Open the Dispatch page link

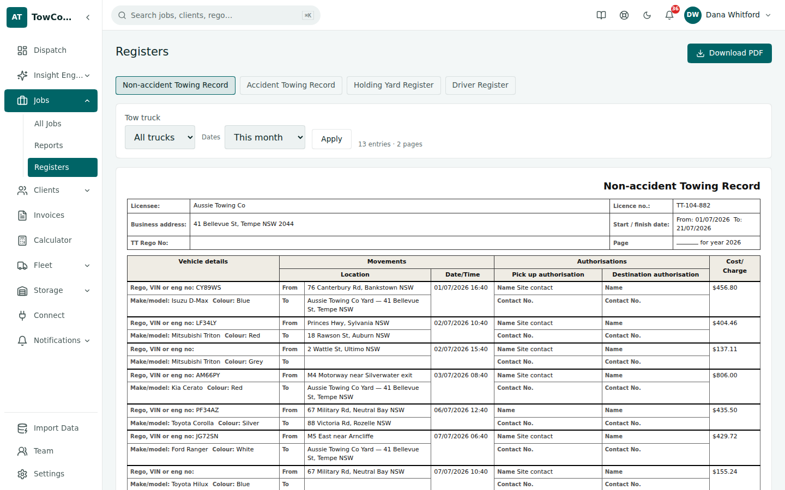[51, 51]
